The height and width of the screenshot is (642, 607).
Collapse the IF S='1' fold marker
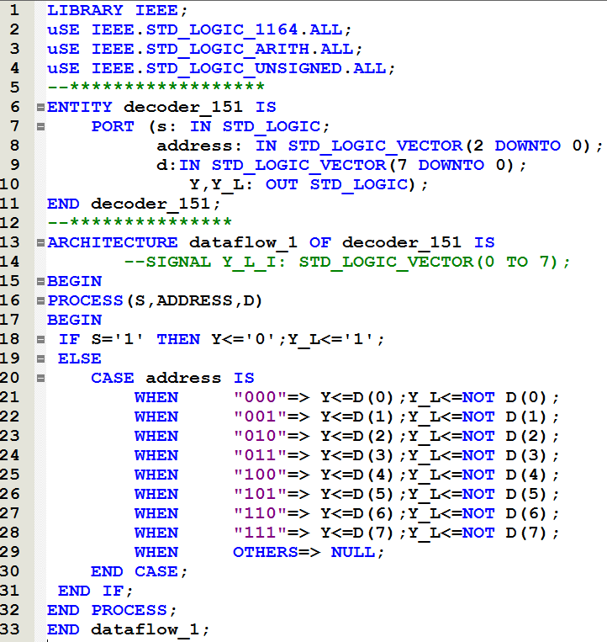point(40,339)
